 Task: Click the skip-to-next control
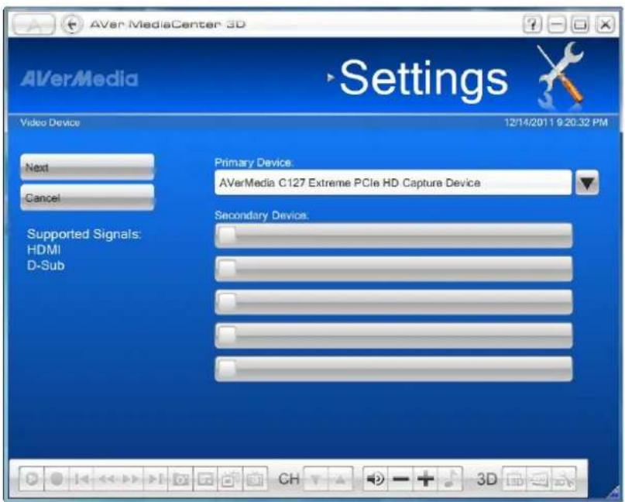156,479
